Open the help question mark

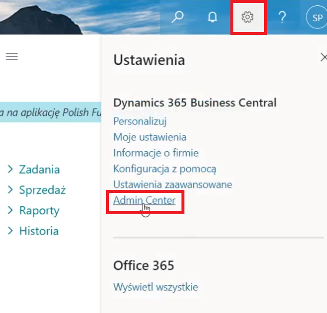click(282, 17)
